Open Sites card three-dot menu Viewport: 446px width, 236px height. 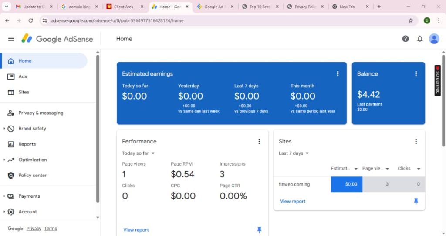coord(416,141)
